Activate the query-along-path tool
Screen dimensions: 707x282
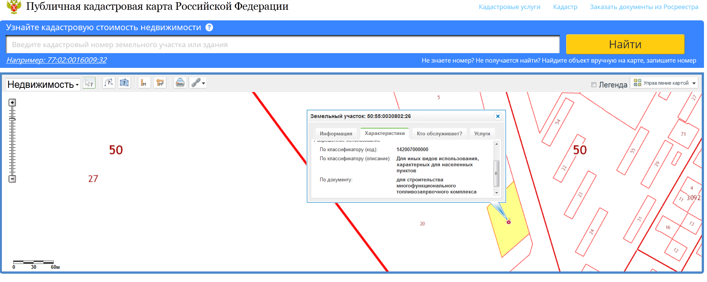[109, 83]
